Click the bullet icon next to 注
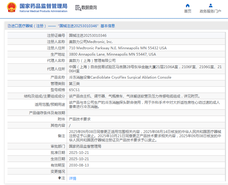This screenshot has width=228, height=185. coord(60,178)
